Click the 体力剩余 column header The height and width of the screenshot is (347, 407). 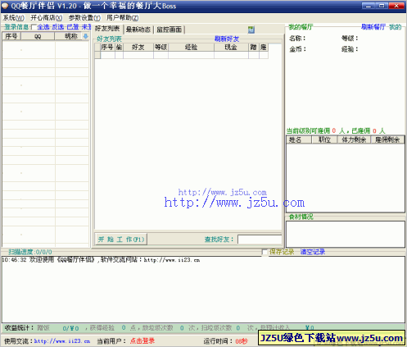[354, 139]
